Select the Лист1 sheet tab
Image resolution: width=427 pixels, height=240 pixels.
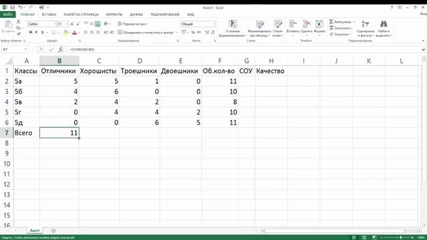(x=35, y=231)
